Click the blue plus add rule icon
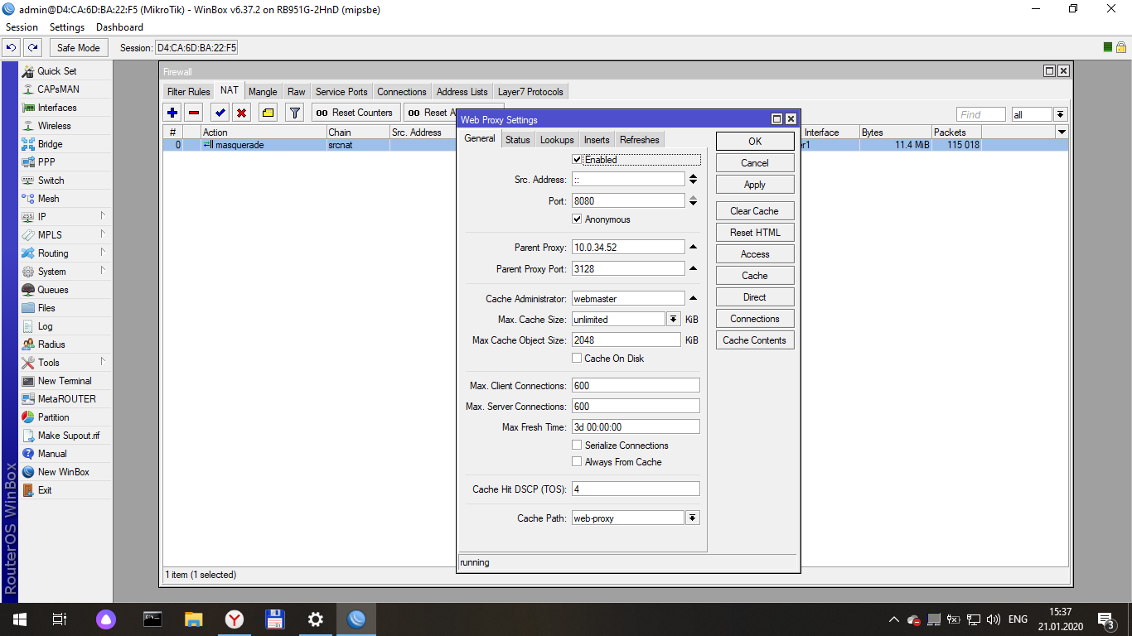The image size is (1132, 636). [172, 113]
